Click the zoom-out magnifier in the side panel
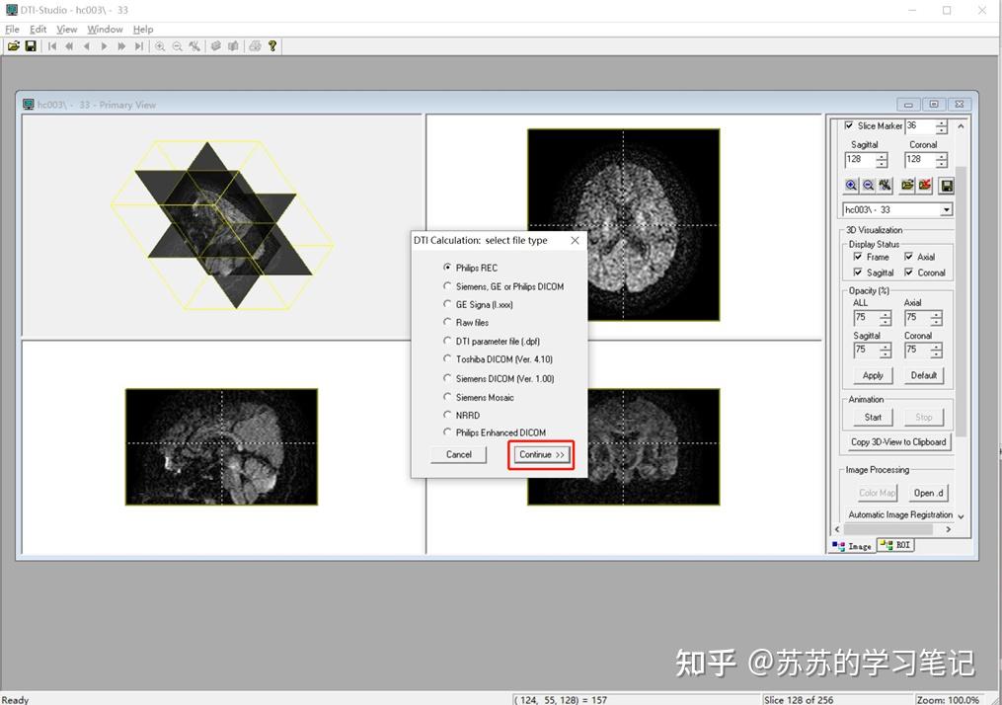This screenshot has height=705, width=1002. click(869, 185)
